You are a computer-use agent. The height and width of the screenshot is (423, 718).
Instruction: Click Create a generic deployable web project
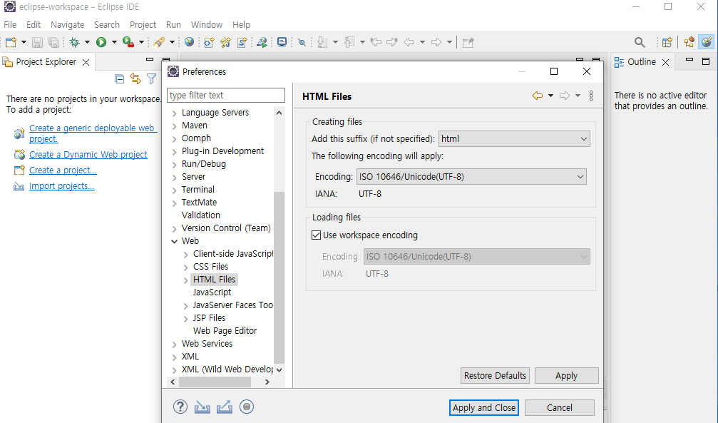click(93, 133)
